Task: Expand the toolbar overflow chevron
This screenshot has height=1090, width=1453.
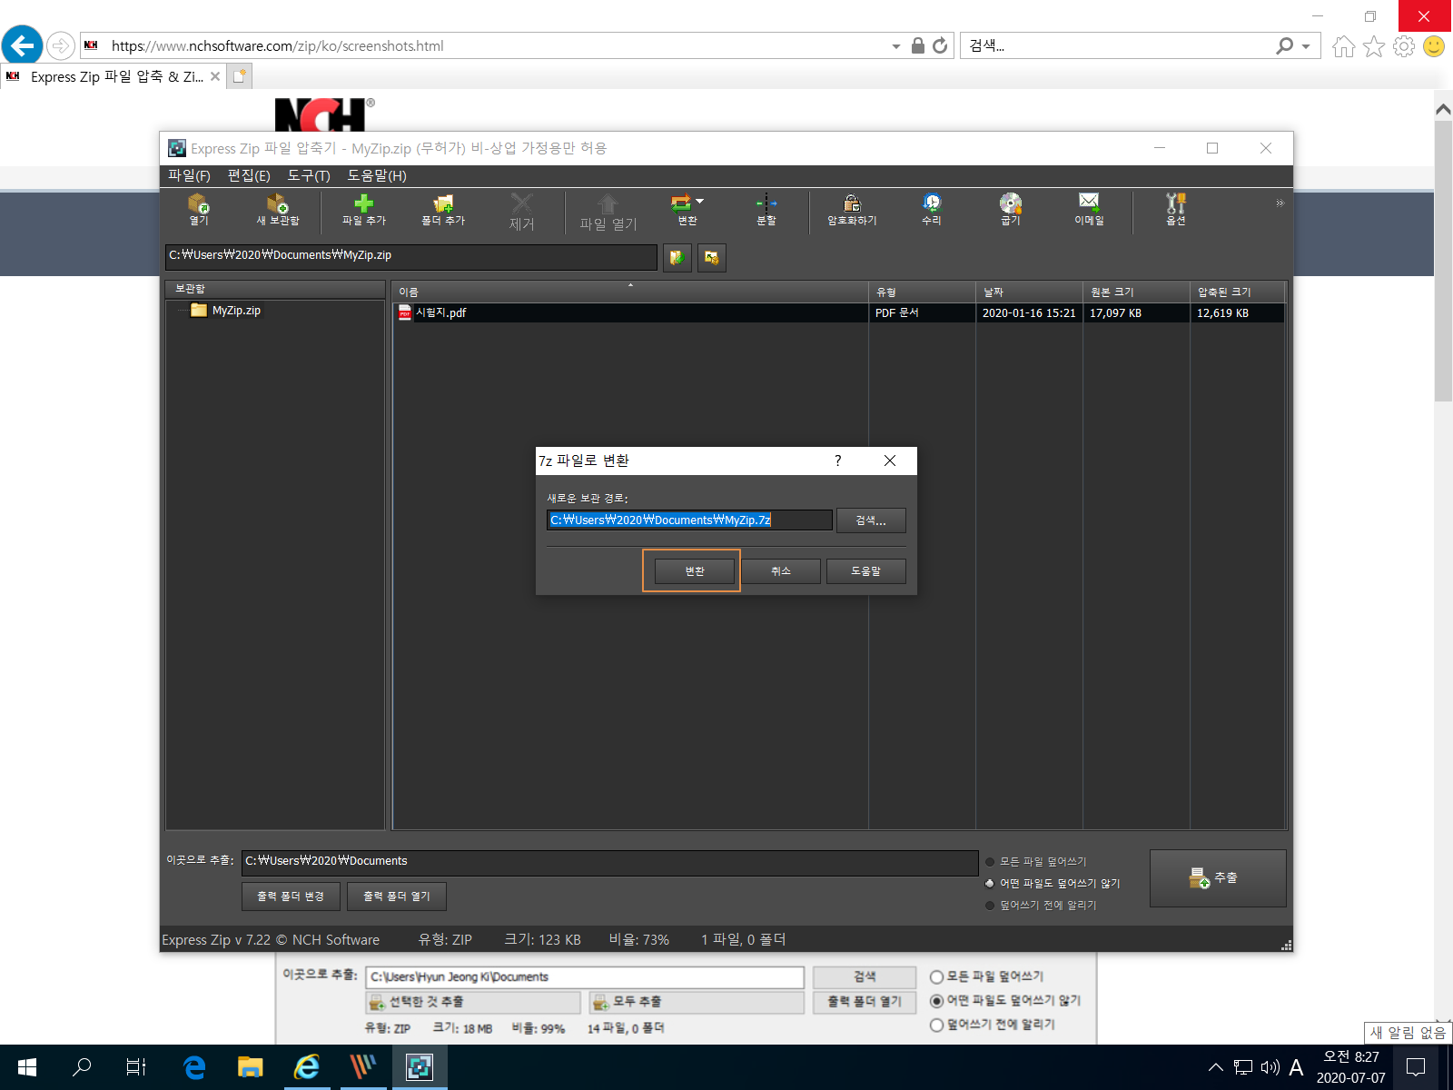Action: click(1280, 203)
